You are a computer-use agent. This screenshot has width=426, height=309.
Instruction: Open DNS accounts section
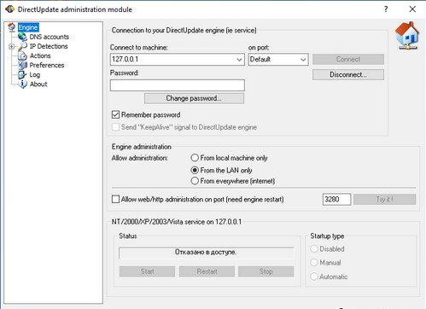(x=50, y=37)
